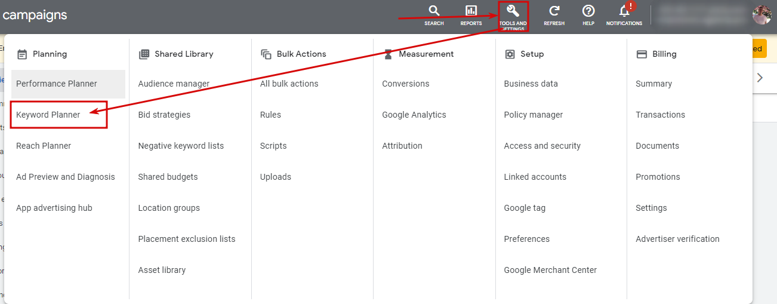The image size is (777, 304).
Task: Open App advertising hub
Action: coord(54,208)
